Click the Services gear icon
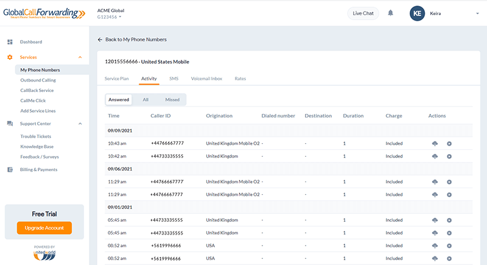The image size is (487, 265). (x=10, y=57)
